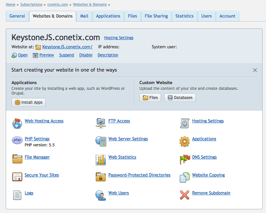266x213 pixels.
Task: Select the Websites & Domains tab
Action: 52,16
